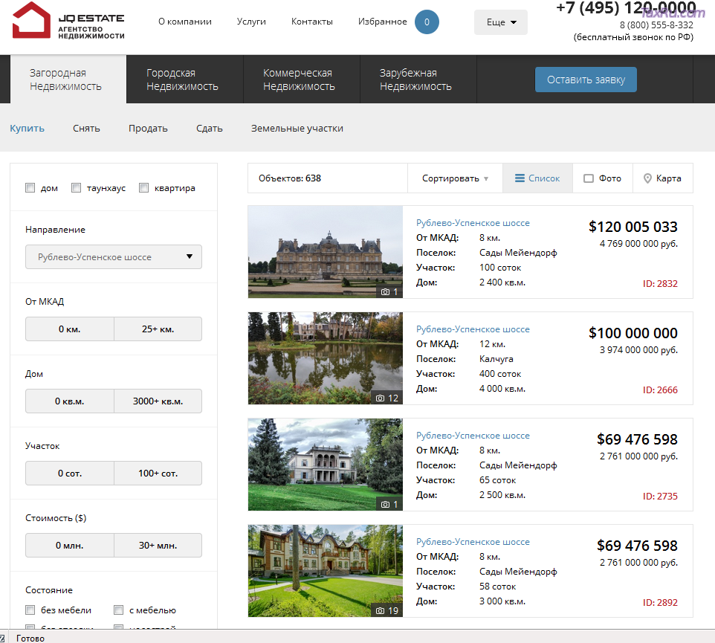Switch to the photo grid view icon
The image size is (715, 643).
click(x=589, y=178)
